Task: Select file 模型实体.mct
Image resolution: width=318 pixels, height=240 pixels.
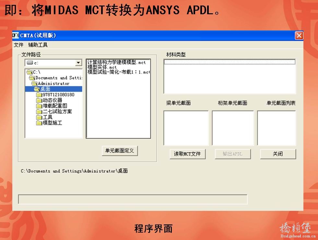Action: coord(102,67)
